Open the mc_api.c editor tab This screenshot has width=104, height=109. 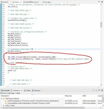[x=47, y=2]
